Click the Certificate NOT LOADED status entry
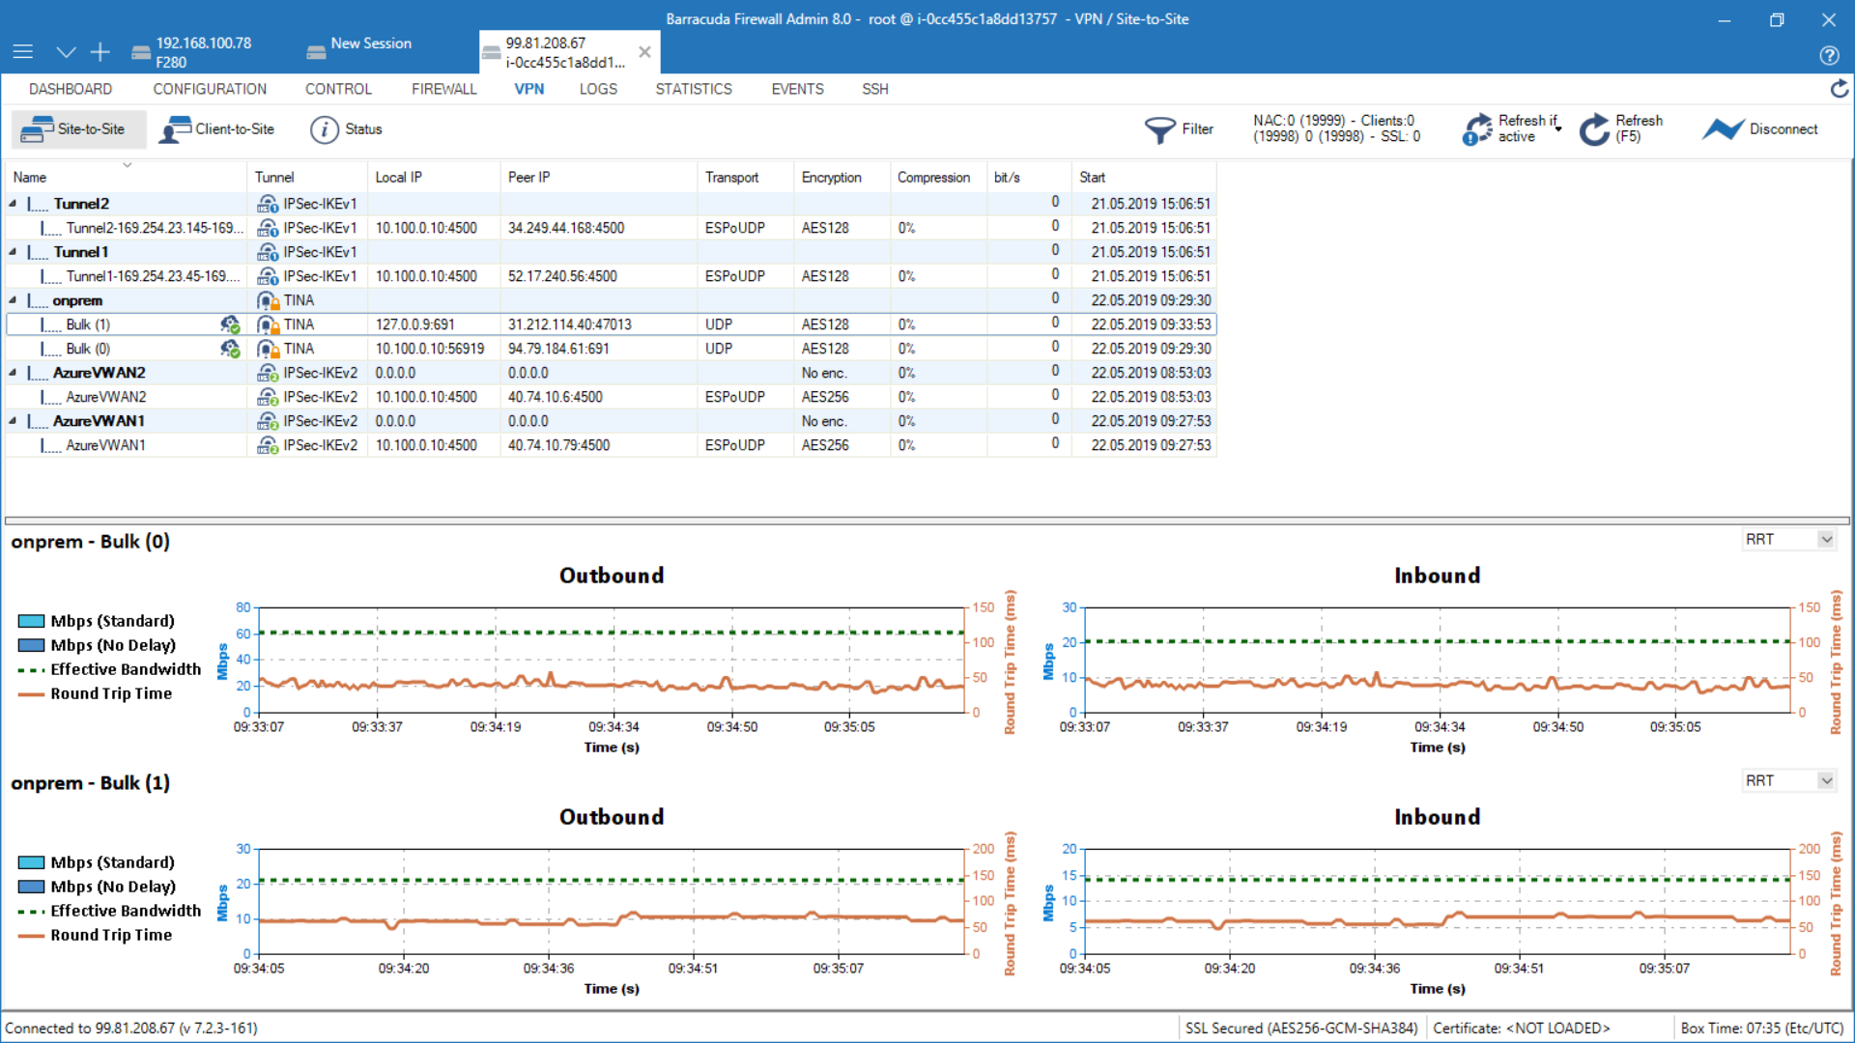 [x=1522, y=1029]
